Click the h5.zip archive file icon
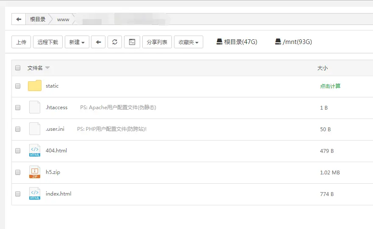 tap(35, 172)
